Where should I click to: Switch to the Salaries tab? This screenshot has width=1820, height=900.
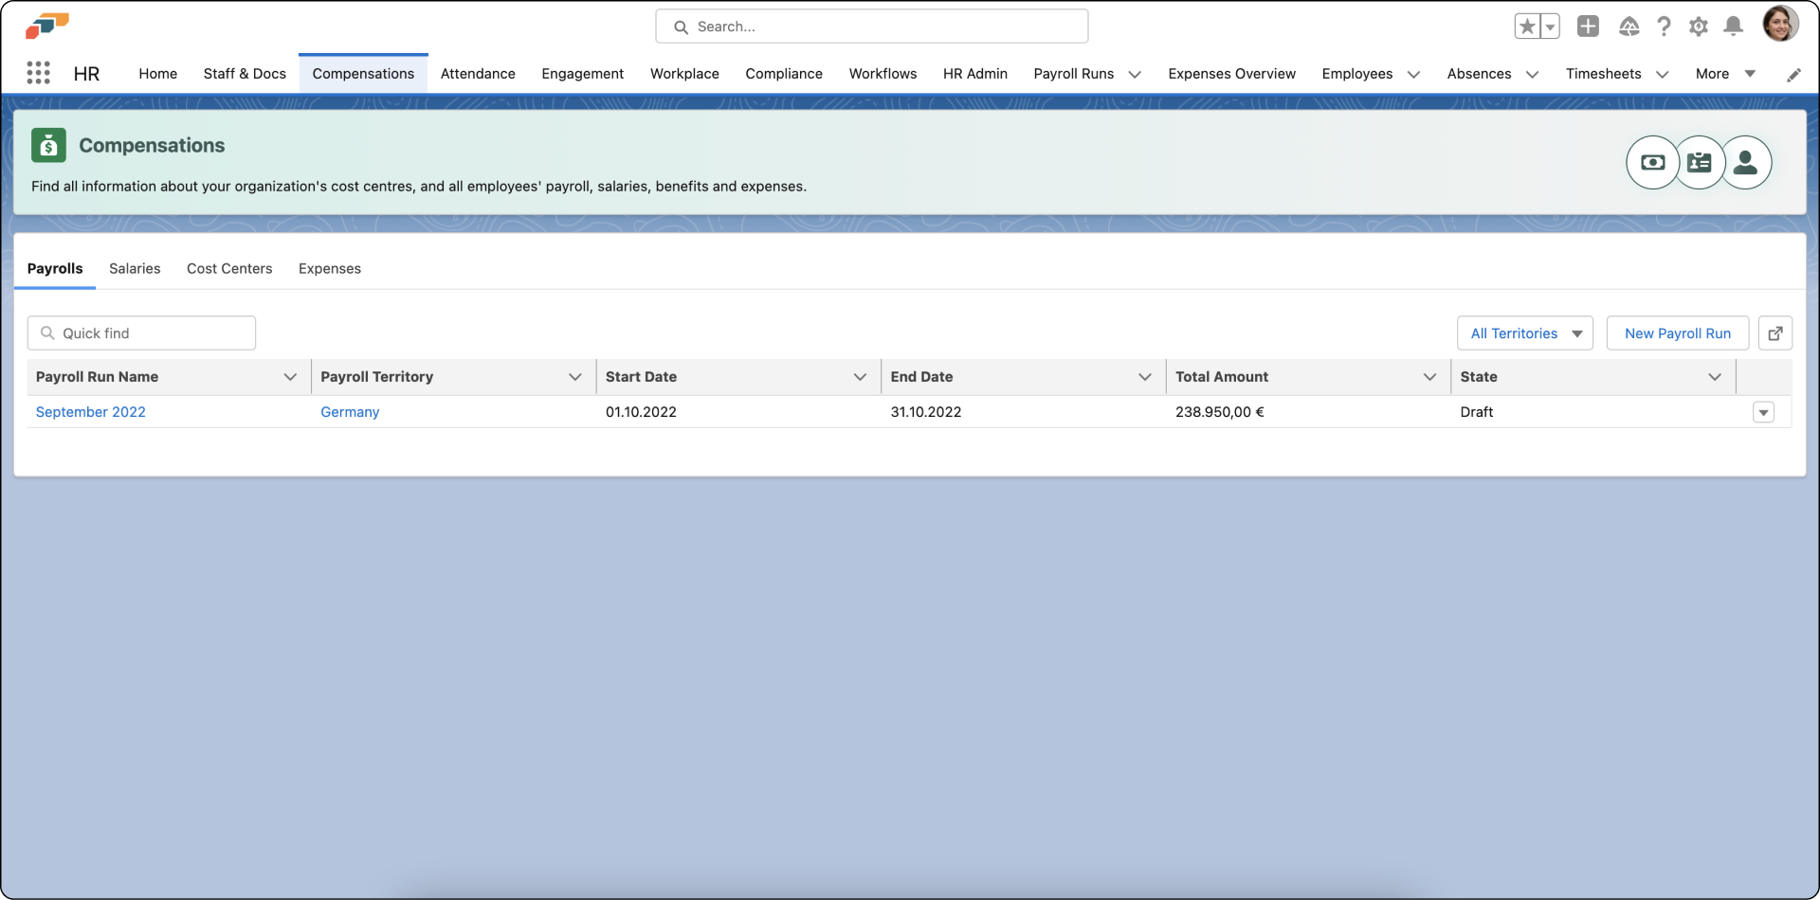point(135,268)
